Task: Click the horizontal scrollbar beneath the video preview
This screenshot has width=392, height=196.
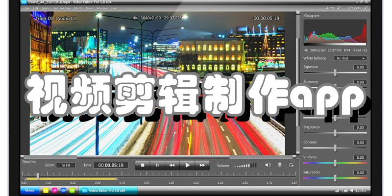Action: point(153,157)
